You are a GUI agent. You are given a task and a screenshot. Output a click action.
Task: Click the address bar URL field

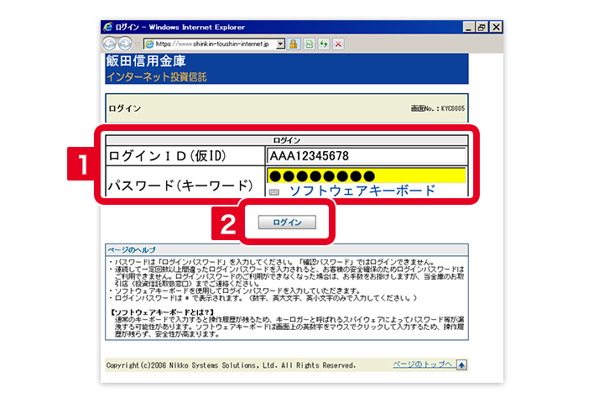tap(214, 44)
